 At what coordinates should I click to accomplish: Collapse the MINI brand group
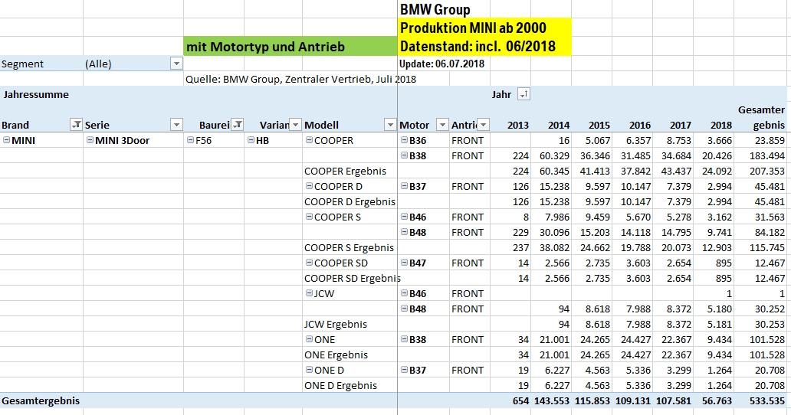pyautogui.click(x=7, y=140)
